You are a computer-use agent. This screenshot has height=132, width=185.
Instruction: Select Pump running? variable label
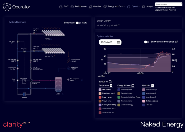[151, 90]
